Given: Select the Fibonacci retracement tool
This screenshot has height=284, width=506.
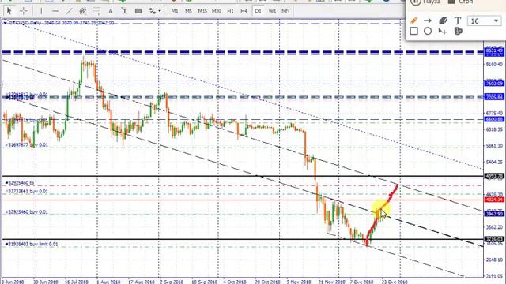Looking at the screenshot, I should point(96,11).
